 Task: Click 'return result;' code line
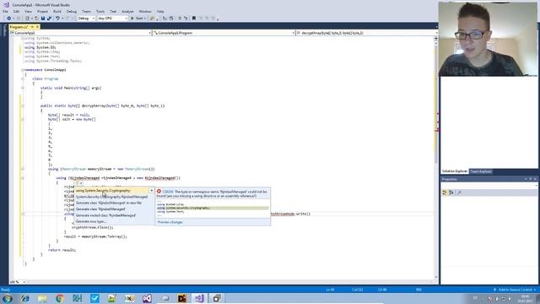tap(62, 250)
